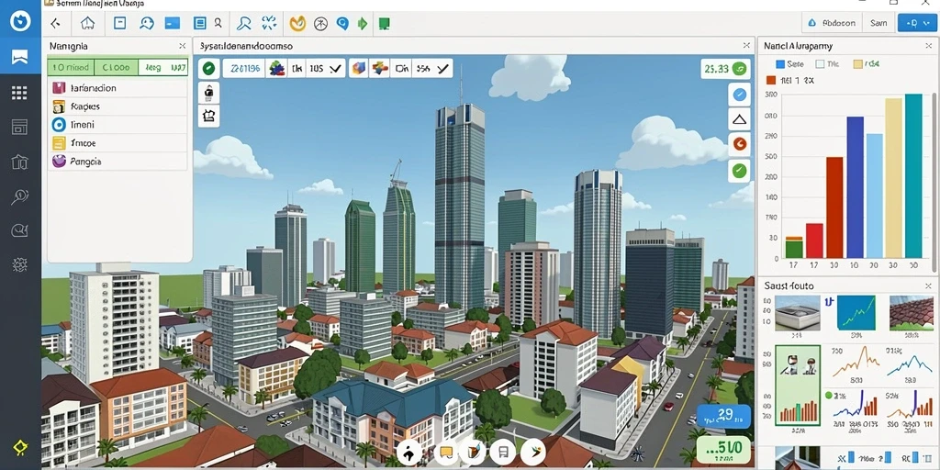Click the Sam button in the top bar

coord(878,23)
